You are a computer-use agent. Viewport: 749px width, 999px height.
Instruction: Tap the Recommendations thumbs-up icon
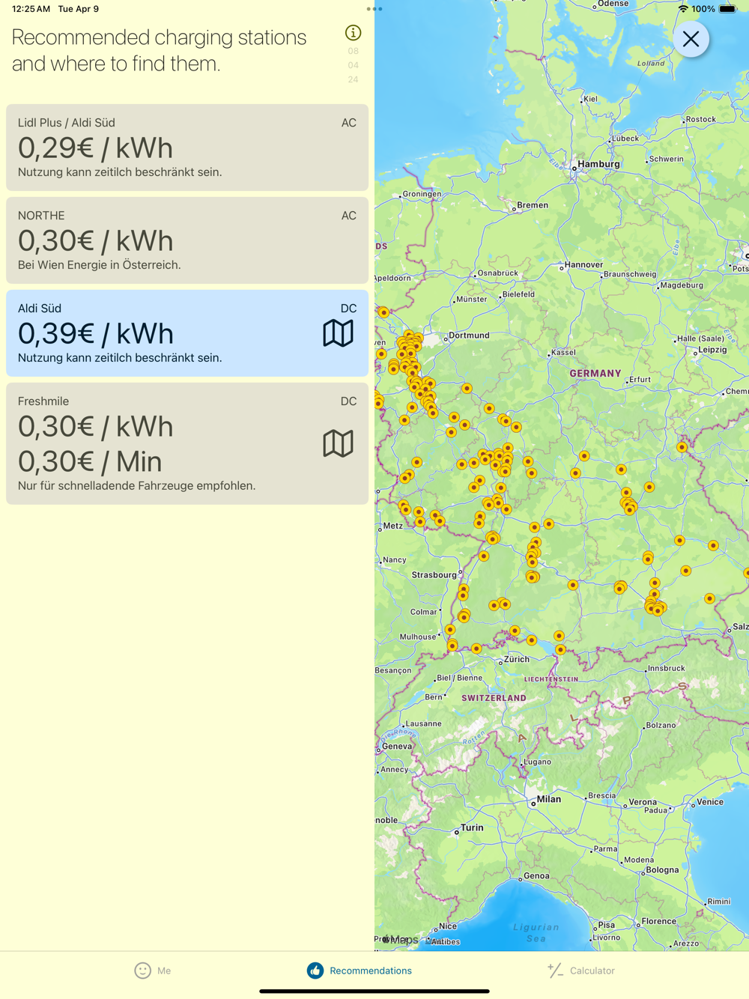(315, 971)
